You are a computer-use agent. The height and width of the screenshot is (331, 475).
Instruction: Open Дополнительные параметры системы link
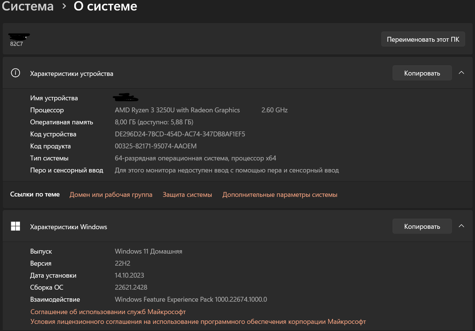(x=280, y=195)
